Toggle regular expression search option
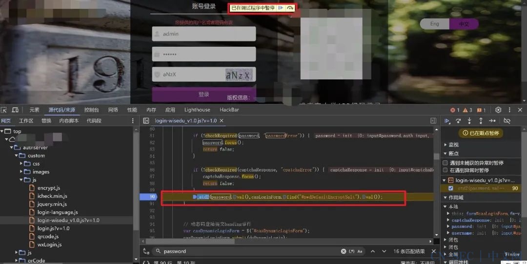This screenshot has height=264, width=527. point(352,251)
